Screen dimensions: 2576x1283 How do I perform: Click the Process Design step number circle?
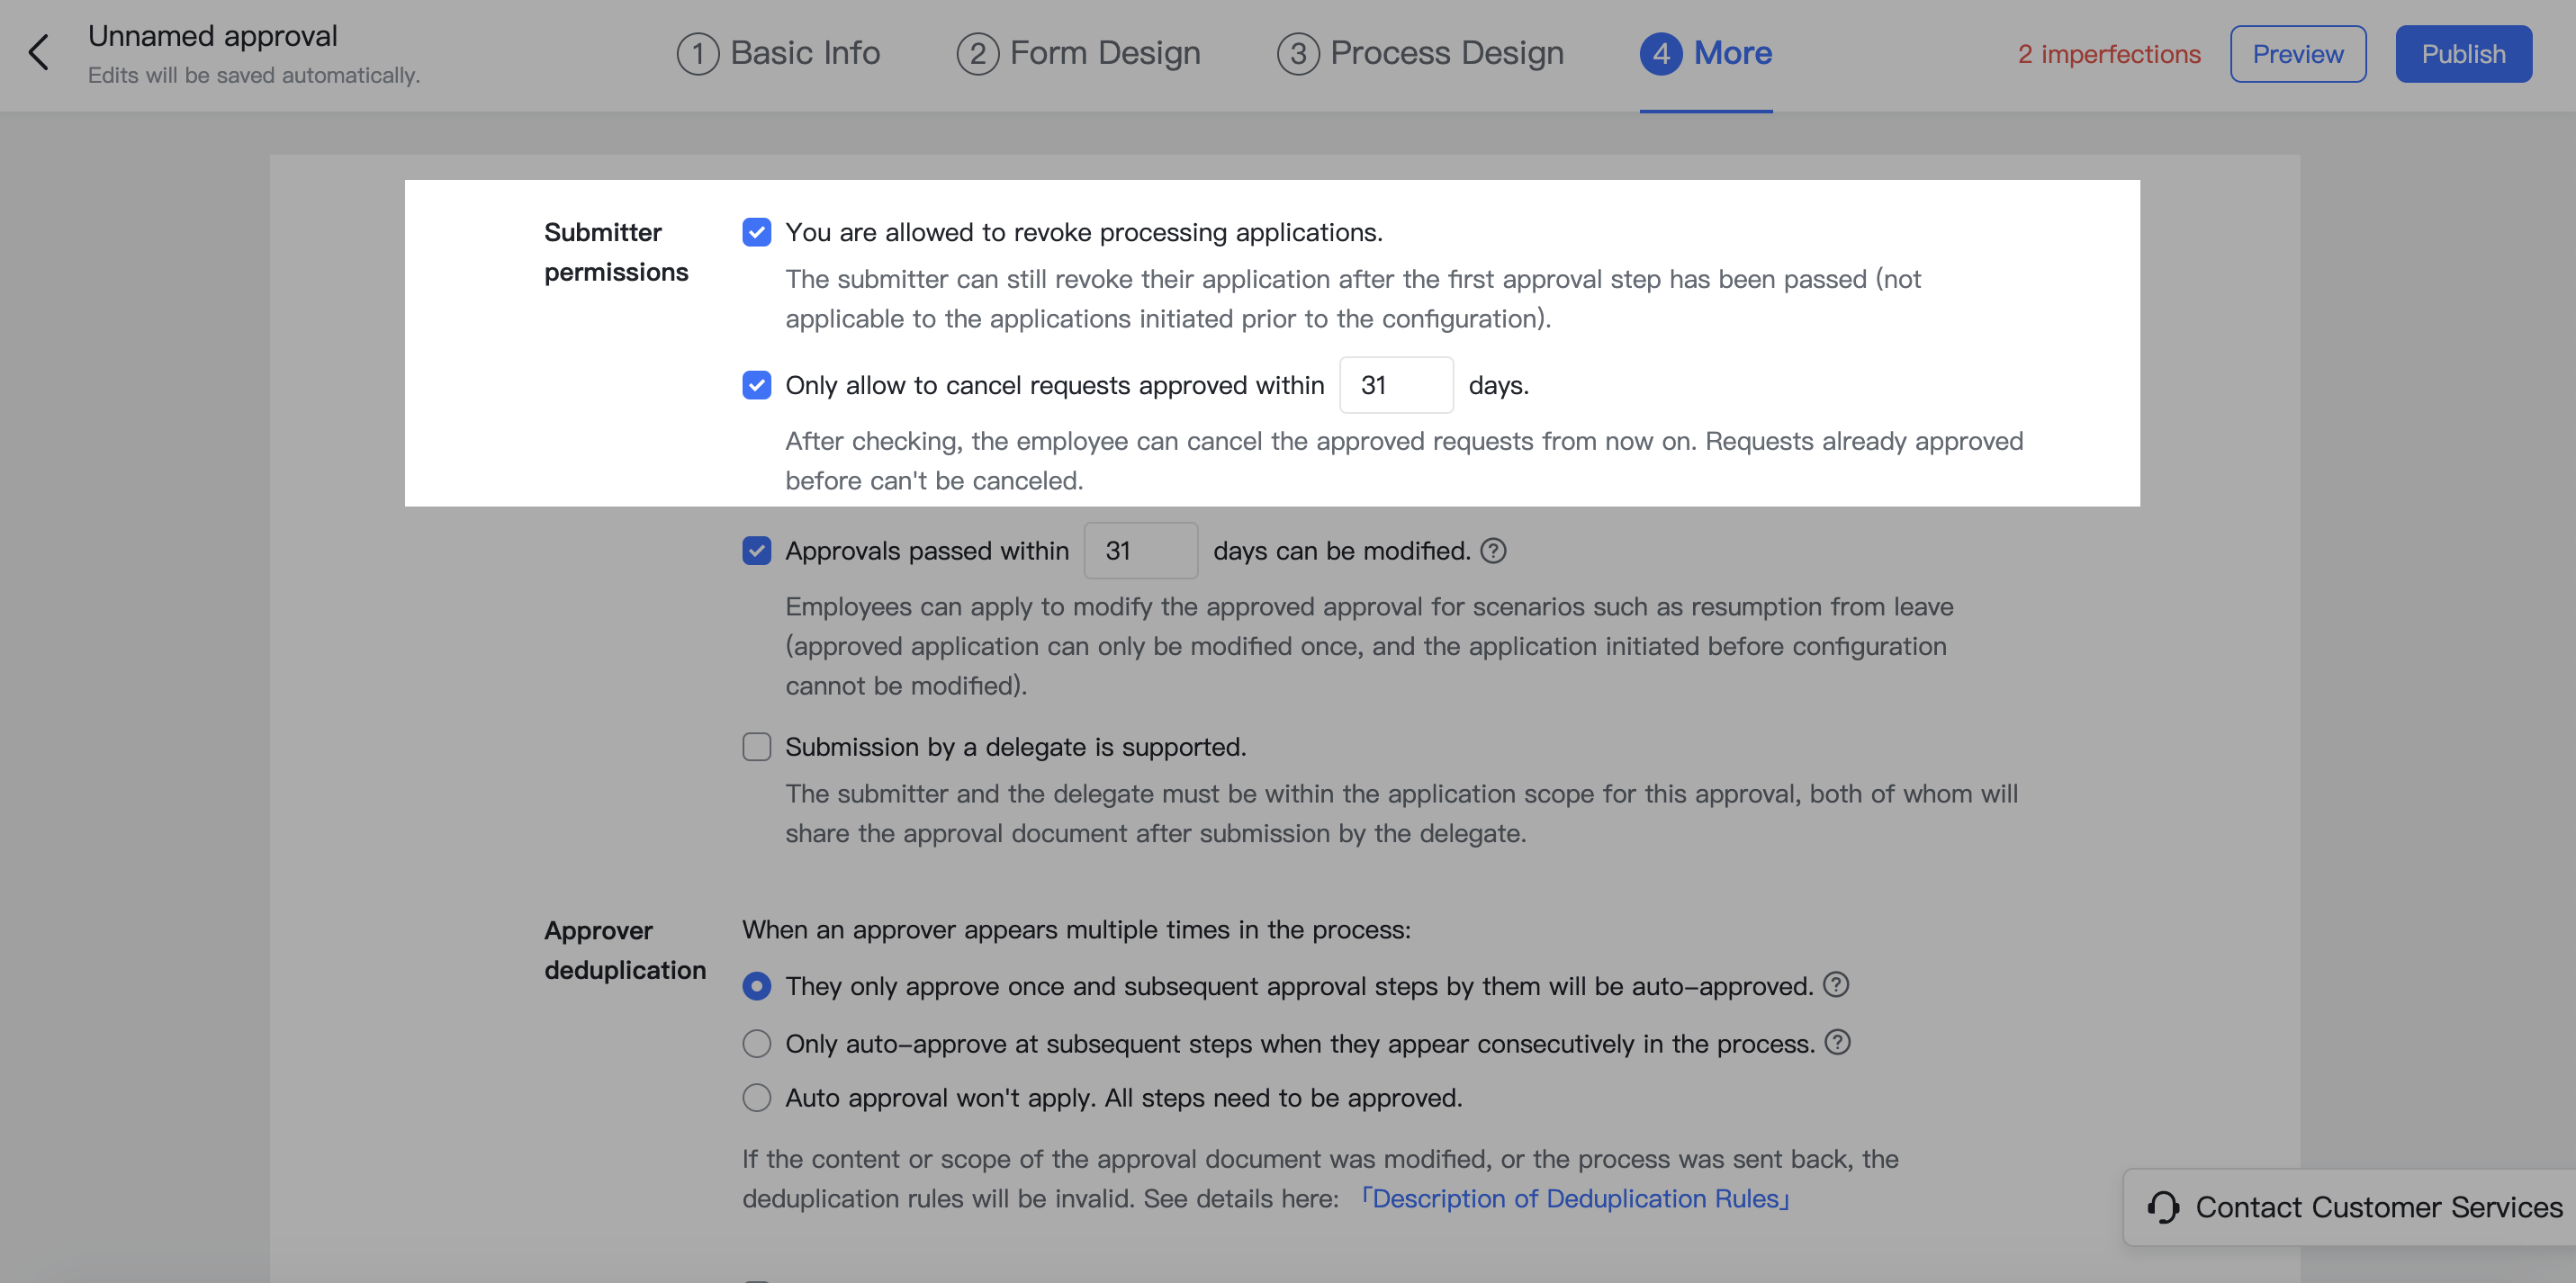point(1299,53)
